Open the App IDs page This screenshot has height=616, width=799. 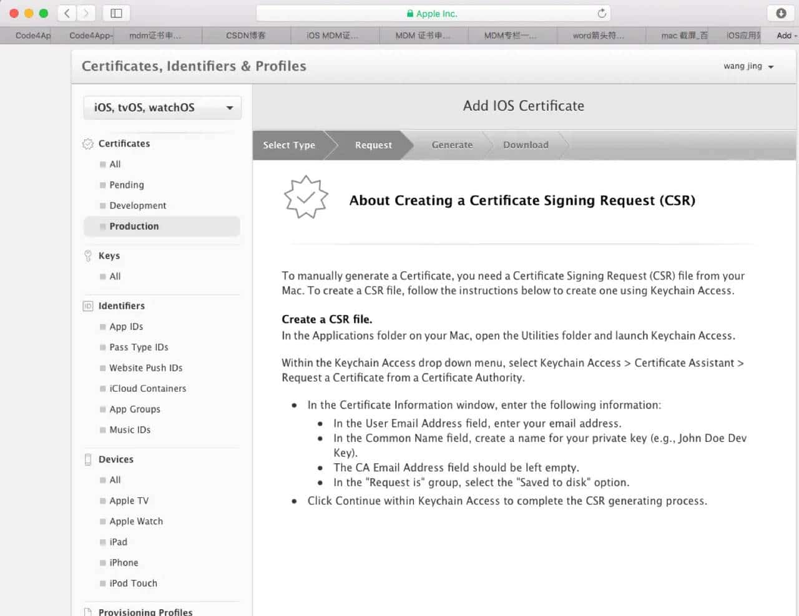point(125,326)
